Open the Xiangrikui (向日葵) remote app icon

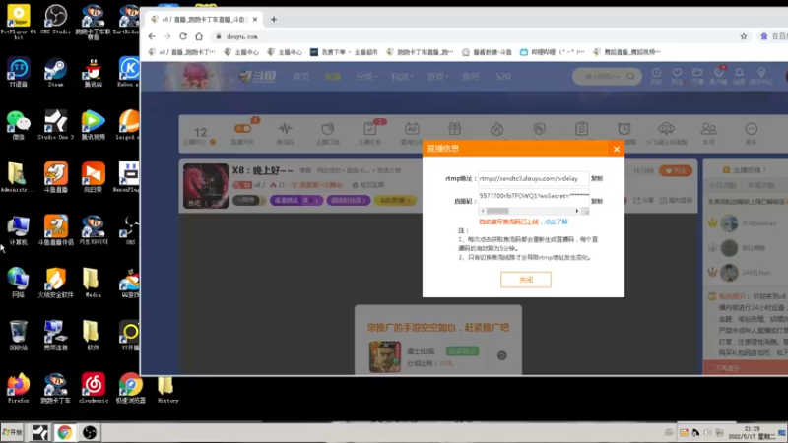(93, 178)
